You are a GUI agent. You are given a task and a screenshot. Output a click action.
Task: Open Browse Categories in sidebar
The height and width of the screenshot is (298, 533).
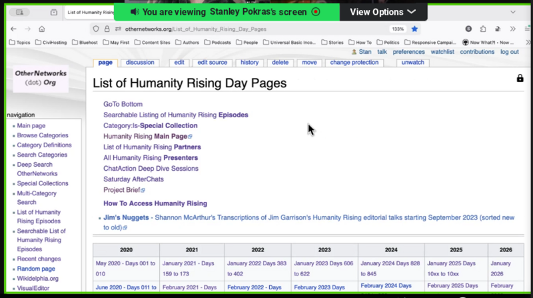click(43, 135)
